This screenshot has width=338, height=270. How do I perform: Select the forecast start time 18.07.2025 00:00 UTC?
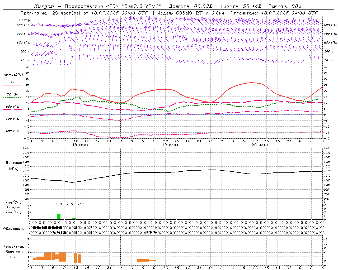(x=119, y=13)
